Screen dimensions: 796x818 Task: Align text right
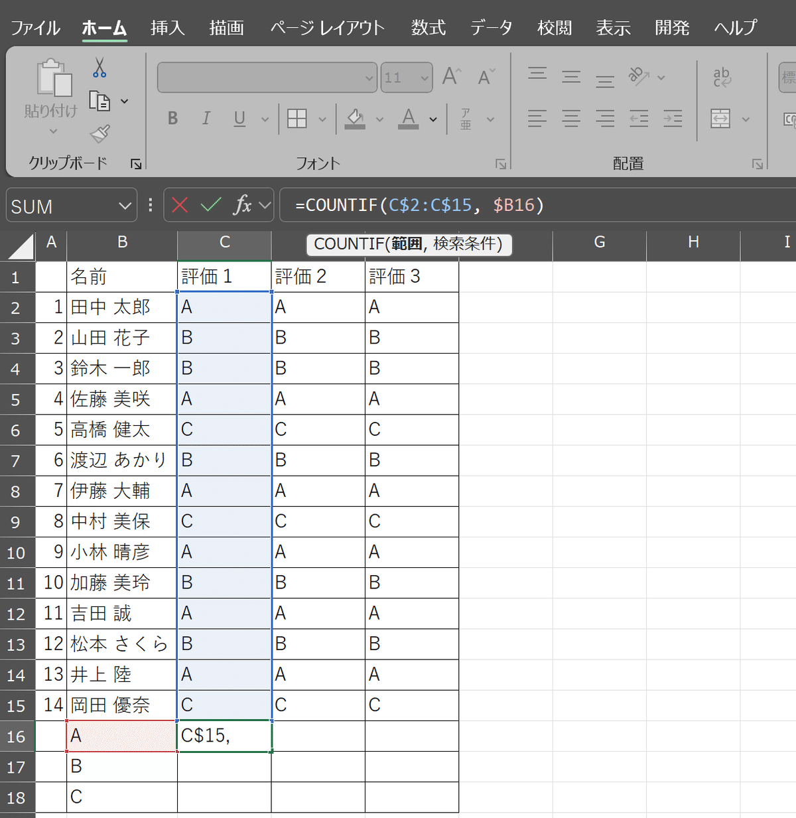605,119
